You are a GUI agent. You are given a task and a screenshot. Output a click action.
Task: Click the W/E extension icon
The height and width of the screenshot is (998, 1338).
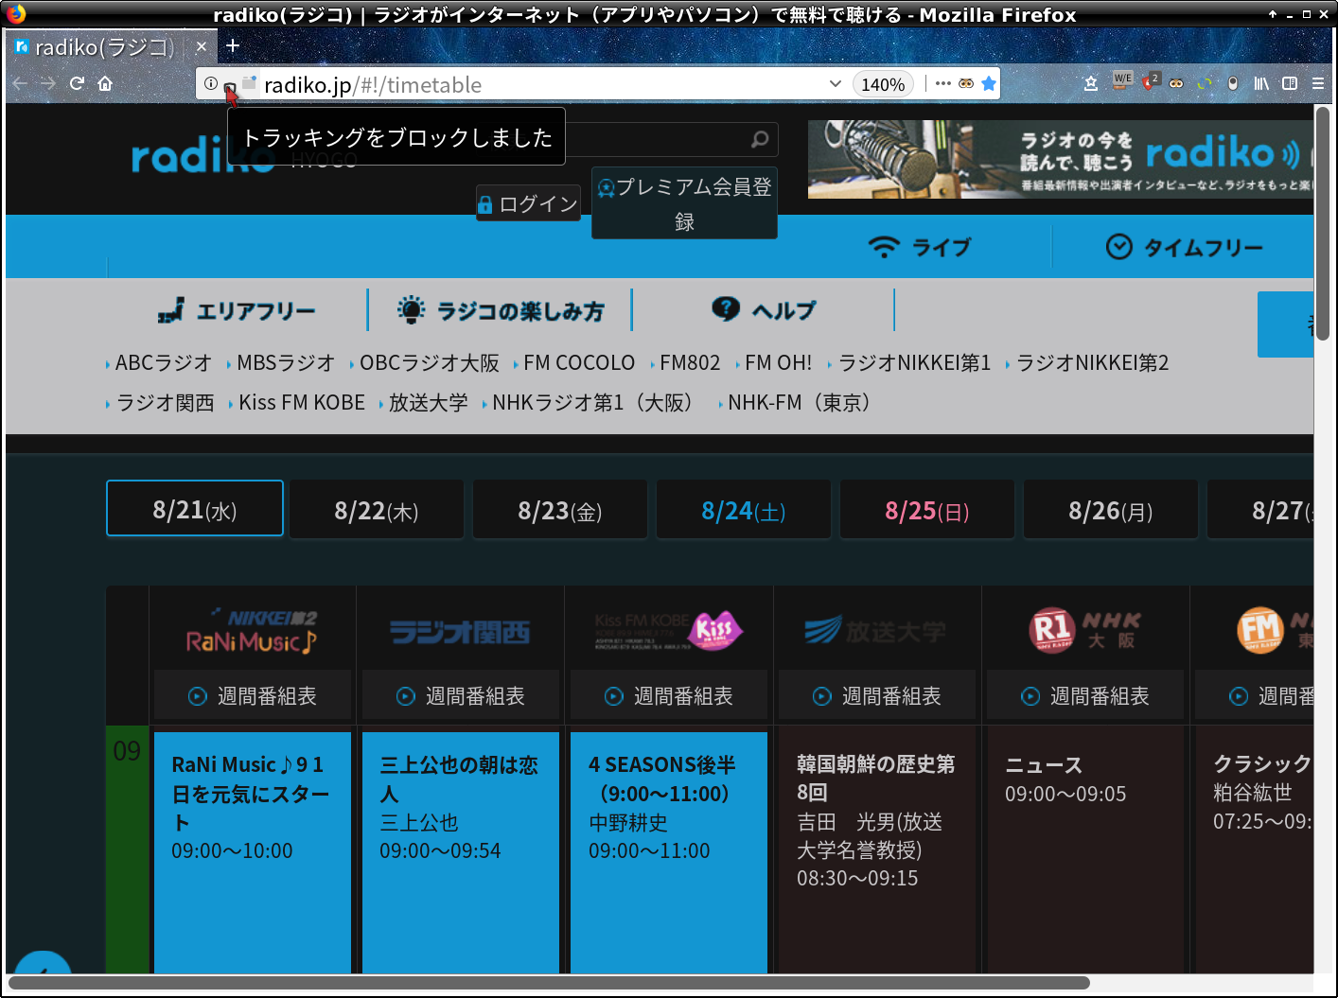tap(1122, 80)
